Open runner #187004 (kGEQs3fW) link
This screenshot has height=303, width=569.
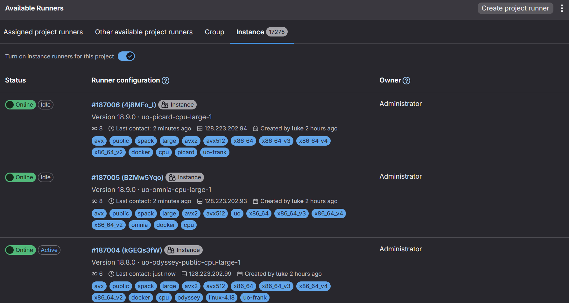point(127,250)
